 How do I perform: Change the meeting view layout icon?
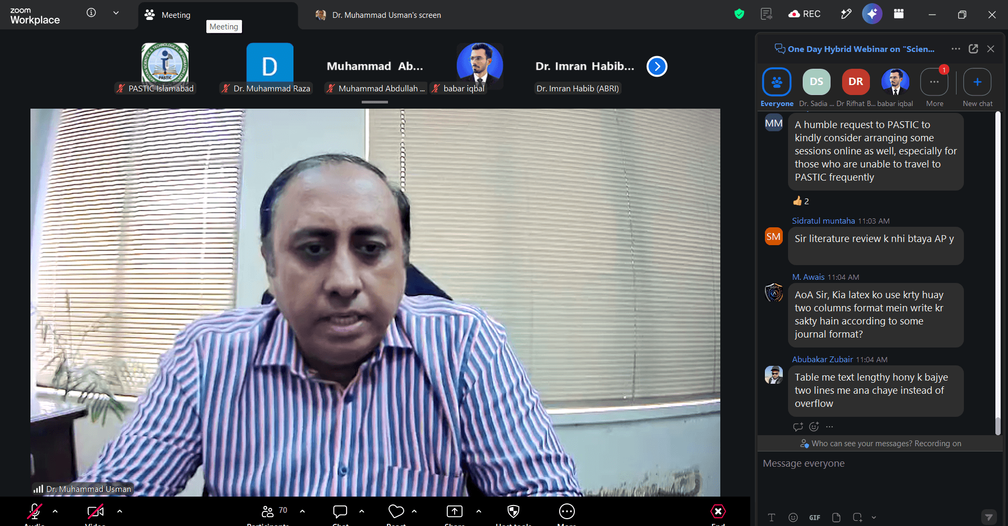point(899,14)
